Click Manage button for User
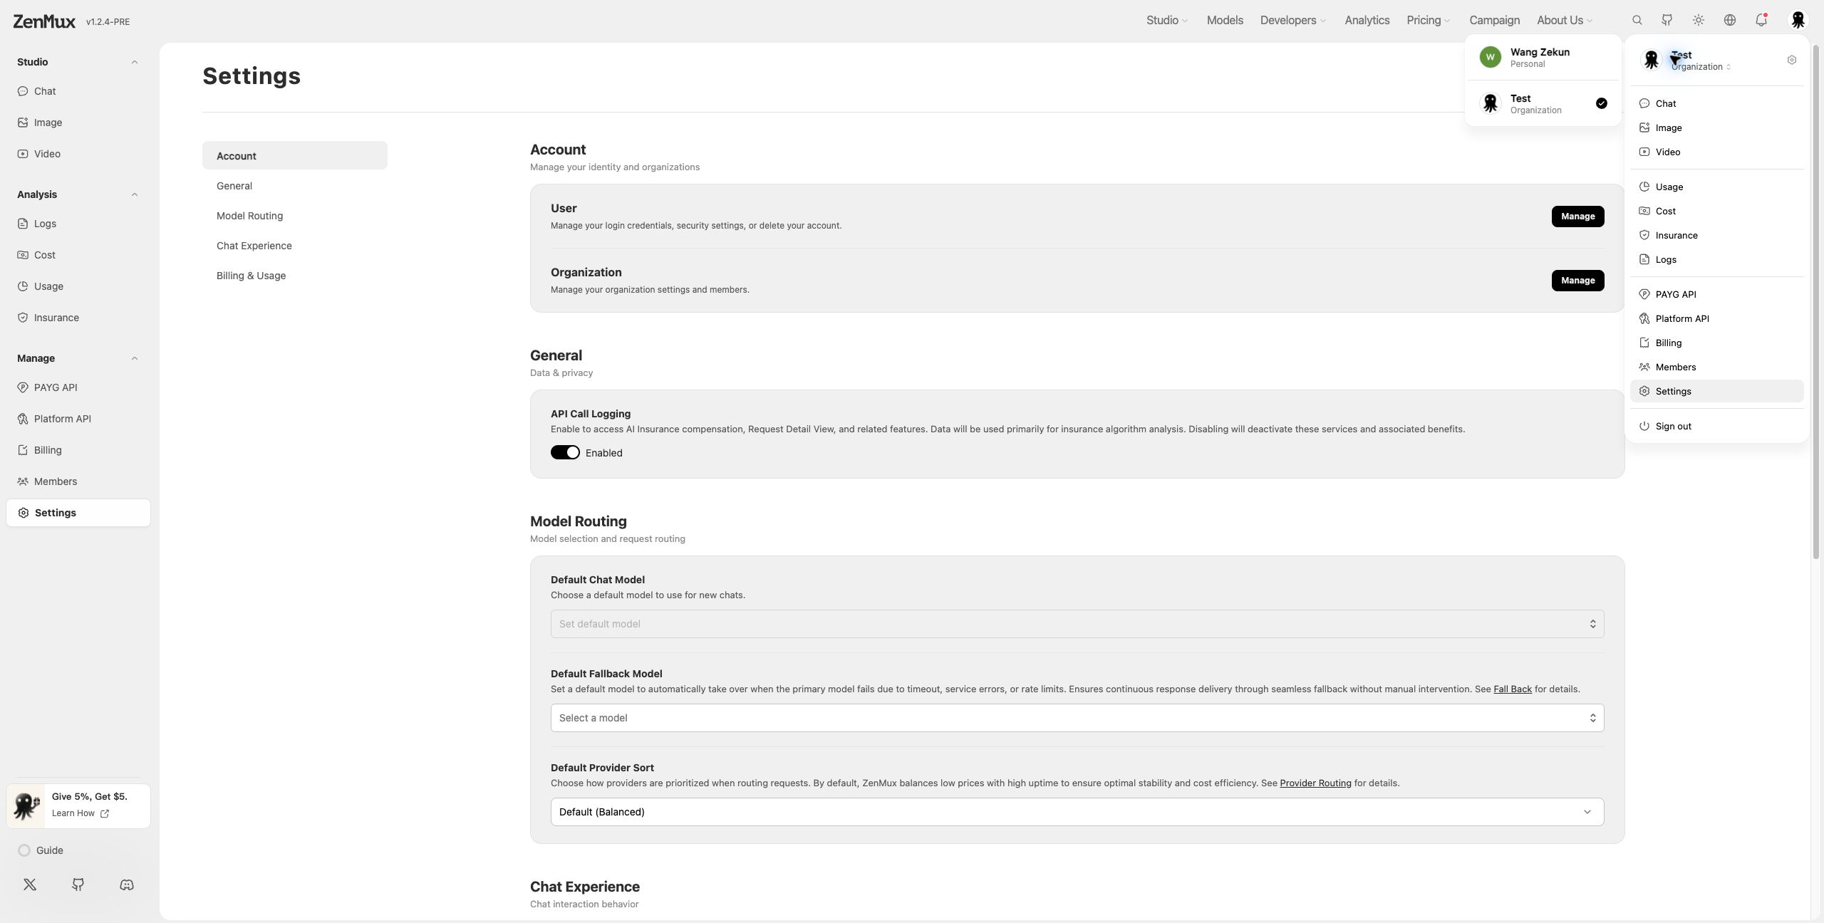 click(x=1577, y=217)
